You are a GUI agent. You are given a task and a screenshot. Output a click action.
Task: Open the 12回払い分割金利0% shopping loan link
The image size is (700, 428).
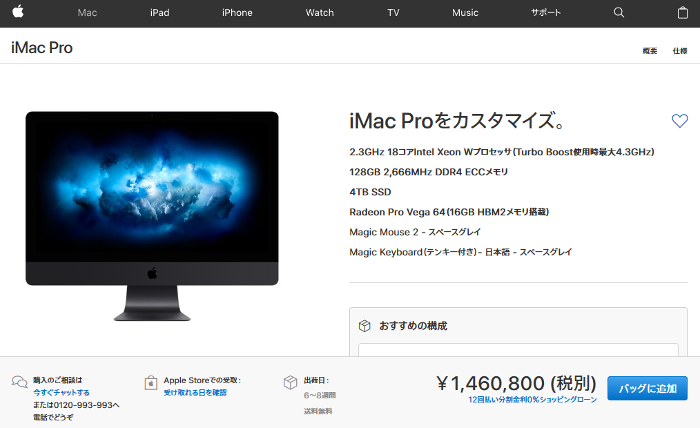coord(532,400)
